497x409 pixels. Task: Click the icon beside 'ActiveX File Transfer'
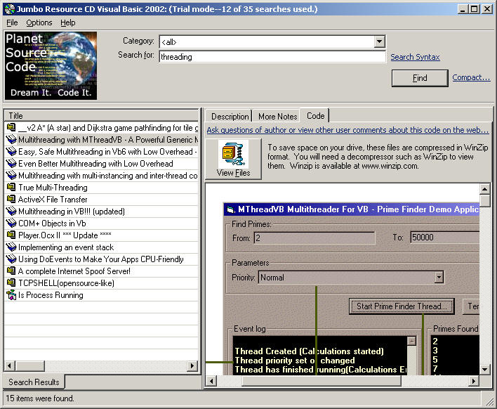[x=11, y=200]
